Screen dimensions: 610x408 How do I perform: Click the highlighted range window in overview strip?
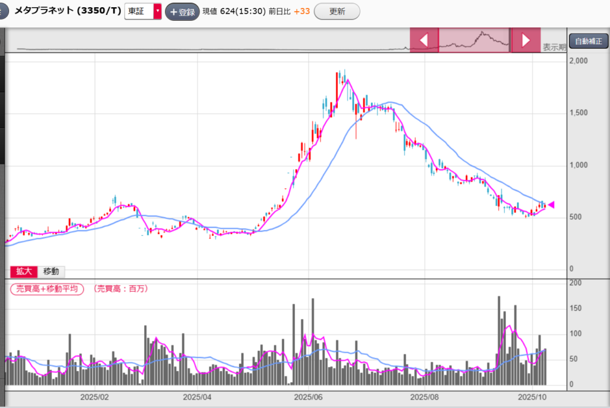pos(474,40)
